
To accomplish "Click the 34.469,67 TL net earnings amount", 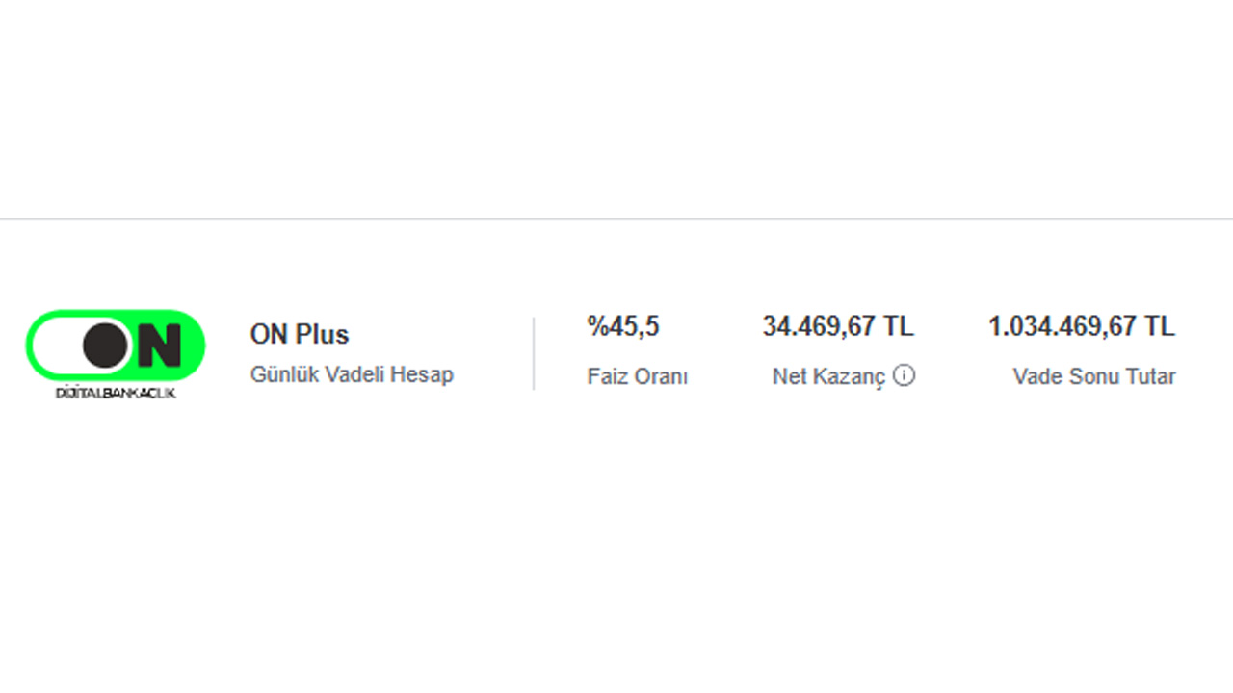I will [838, 326].
